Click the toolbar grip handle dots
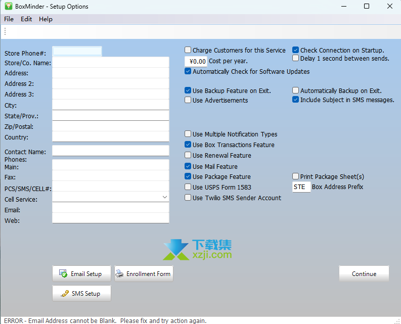Screen dimensions: 401x324 (x=5, y=31)
